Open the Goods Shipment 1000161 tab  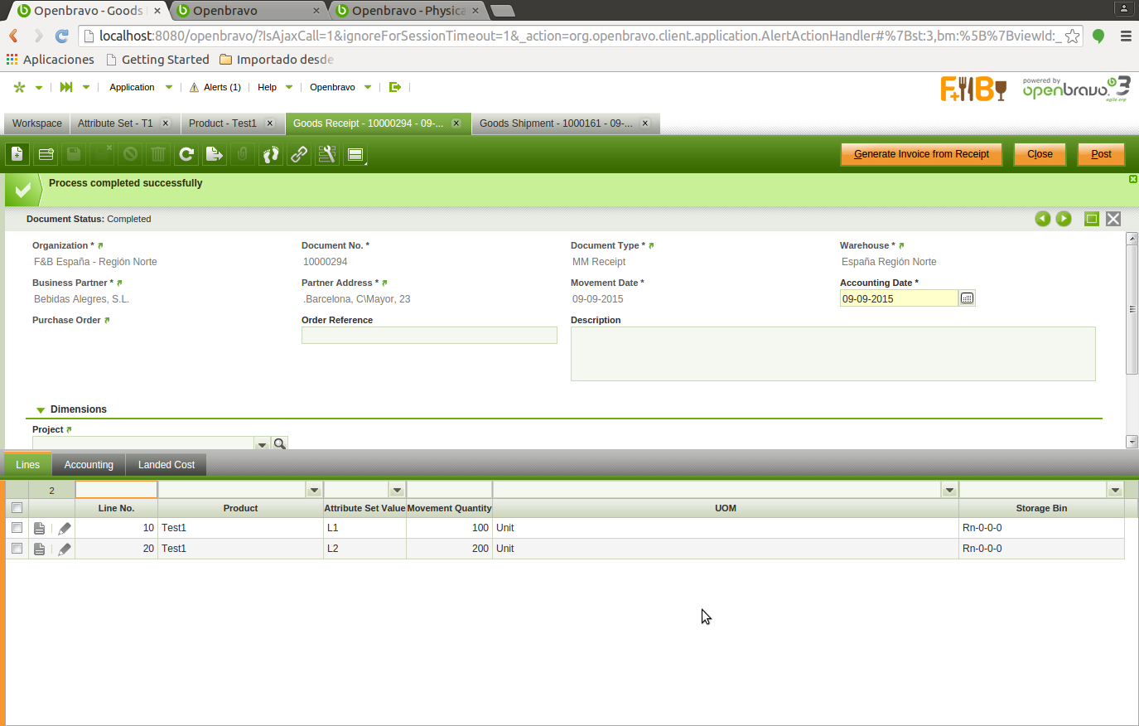pos(556,123)
